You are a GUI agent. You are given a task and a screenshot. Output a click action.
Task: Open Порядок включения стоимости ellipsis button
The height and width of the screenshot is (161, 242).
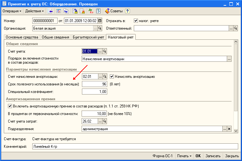pyautogui.click(x=229, y=59)
